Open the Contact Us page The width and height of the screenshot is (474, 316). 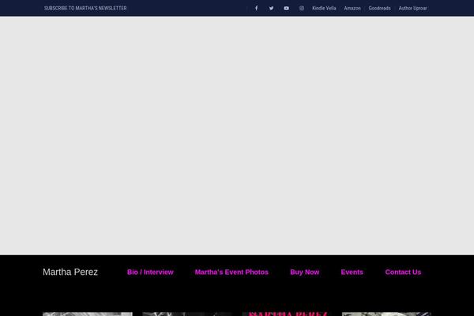coord(403,272)
